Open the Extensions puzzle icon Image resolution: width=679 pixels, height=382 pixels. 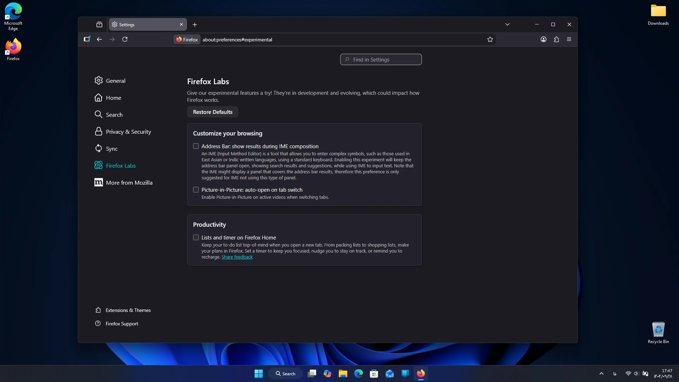[556, 39]
